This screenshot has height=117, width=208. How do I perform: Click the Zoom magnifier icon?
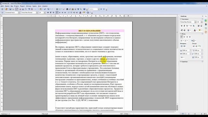pos(81,9)
